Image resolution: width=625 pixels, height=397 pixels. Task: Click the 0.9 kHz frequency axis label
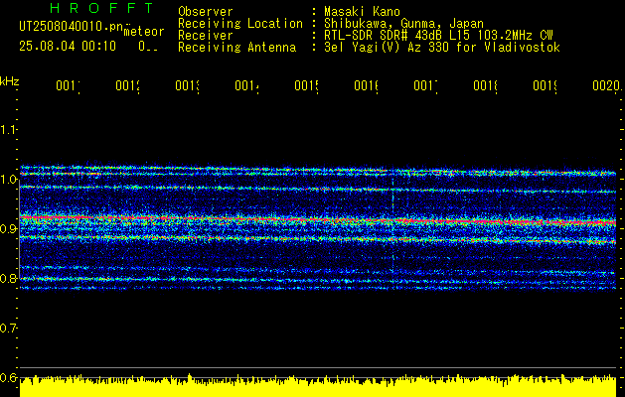[x=8, y=229]
